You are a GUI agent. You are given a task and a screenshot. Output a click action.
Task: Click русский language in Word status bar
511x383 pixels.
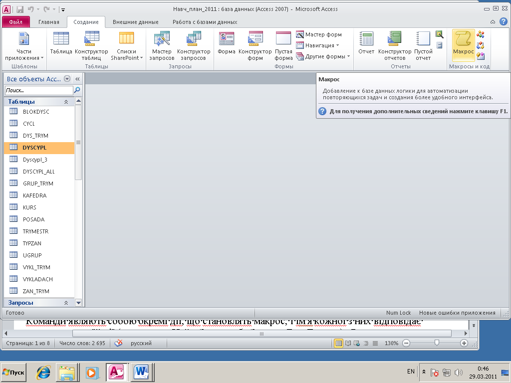pyautogui.click(x=141, y=343)
